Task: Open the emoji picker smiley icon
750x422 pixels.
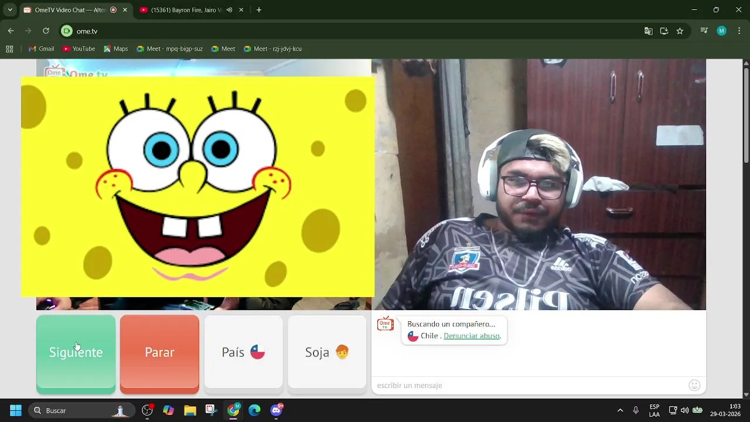Action: click(694, 385)
